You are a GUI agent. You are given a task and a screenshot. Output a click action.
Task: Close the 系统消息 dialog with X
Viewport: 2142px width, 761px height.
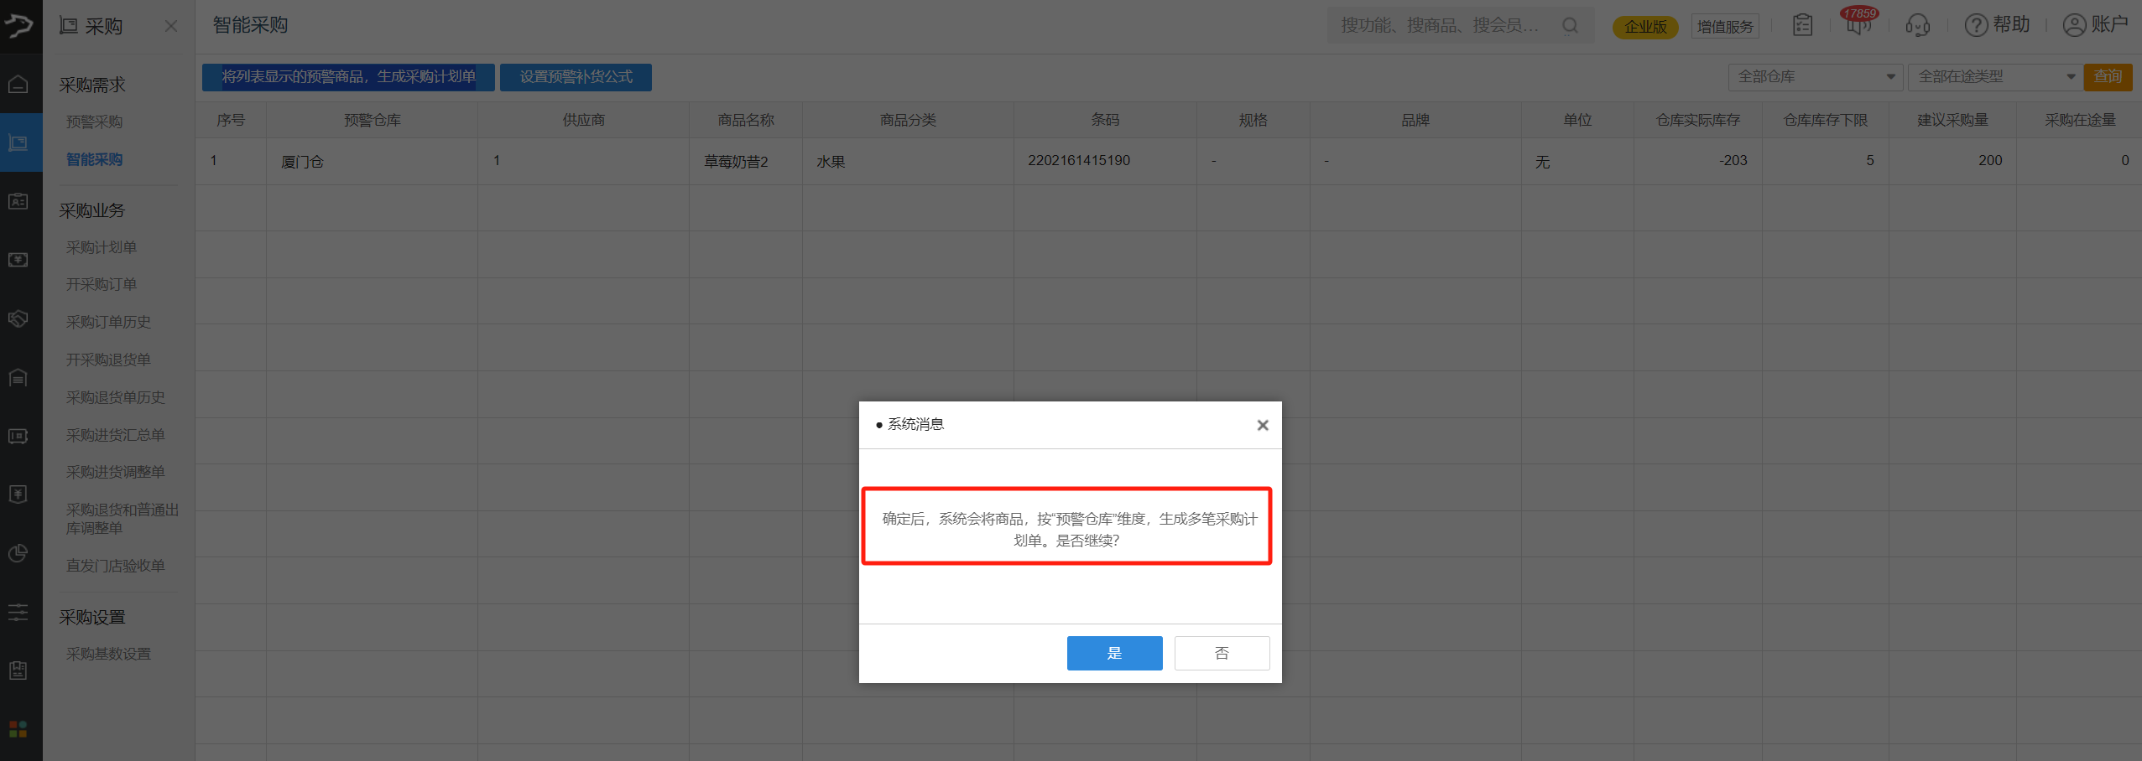click(1262, 425)
